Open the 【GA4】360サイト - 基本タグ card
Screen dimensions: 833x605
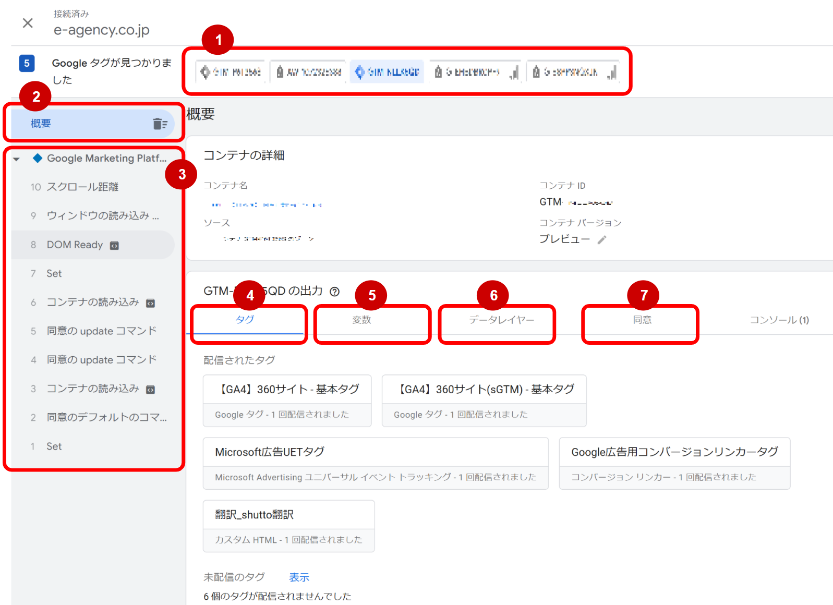coord(287,401)
